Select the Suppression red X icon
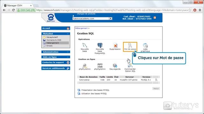 (x=115, y=46)
